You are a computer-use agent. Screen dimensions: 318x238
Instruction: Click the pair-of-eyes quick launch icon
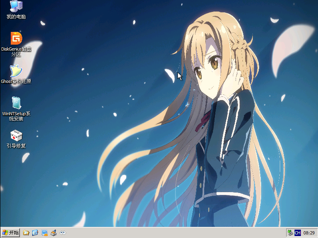coord(63,232)
